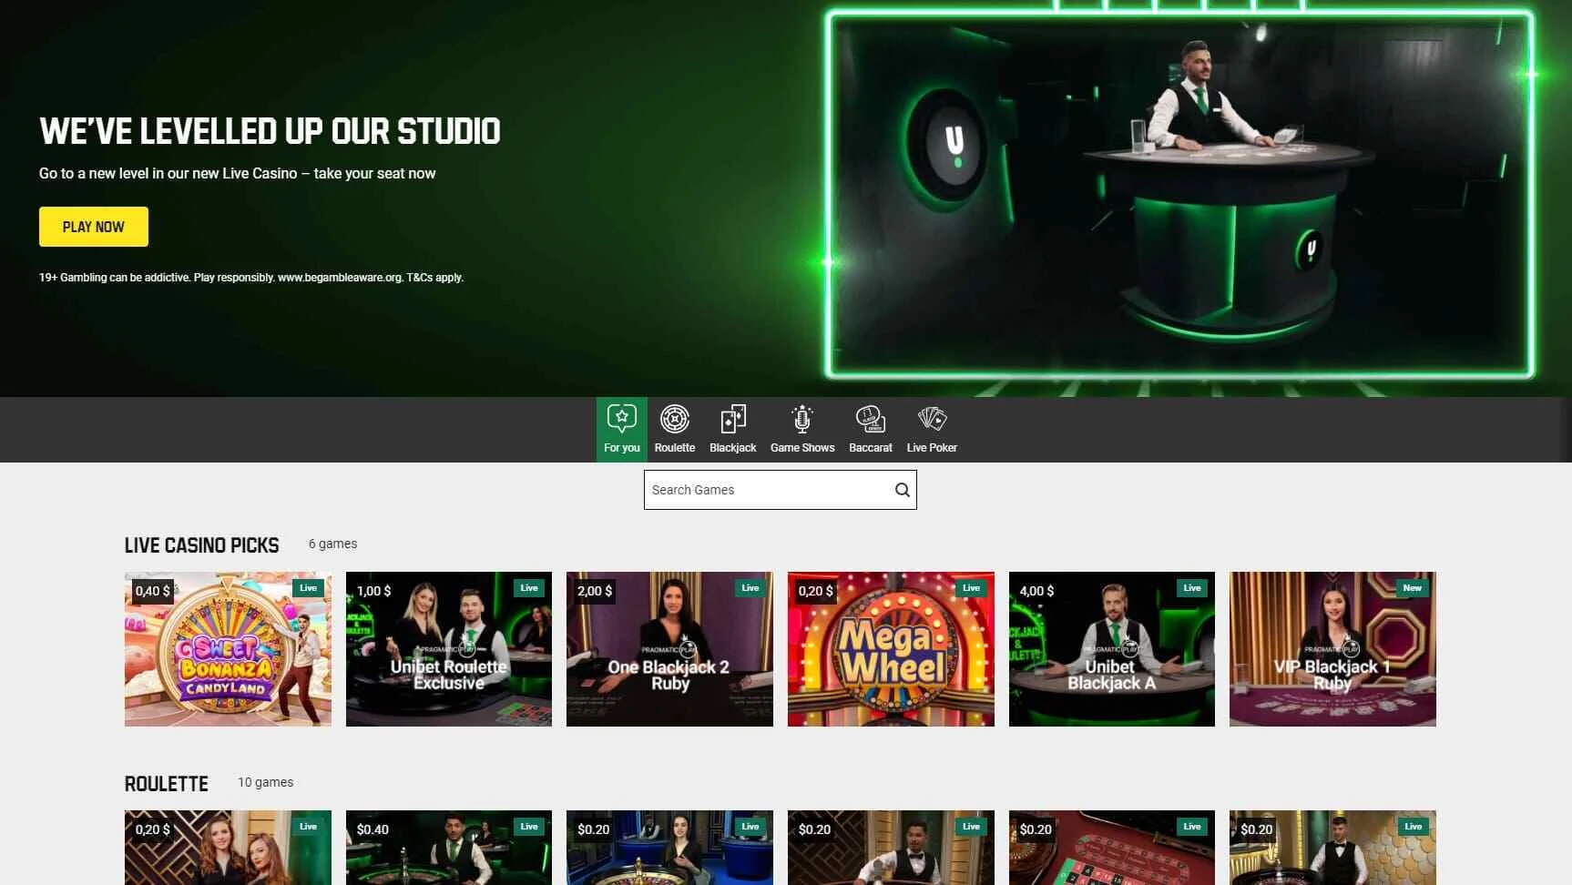The width and height of the screenshot is (1572, 885).
Task: Click the '6 games' count text
Action: (x=332, y=544)
